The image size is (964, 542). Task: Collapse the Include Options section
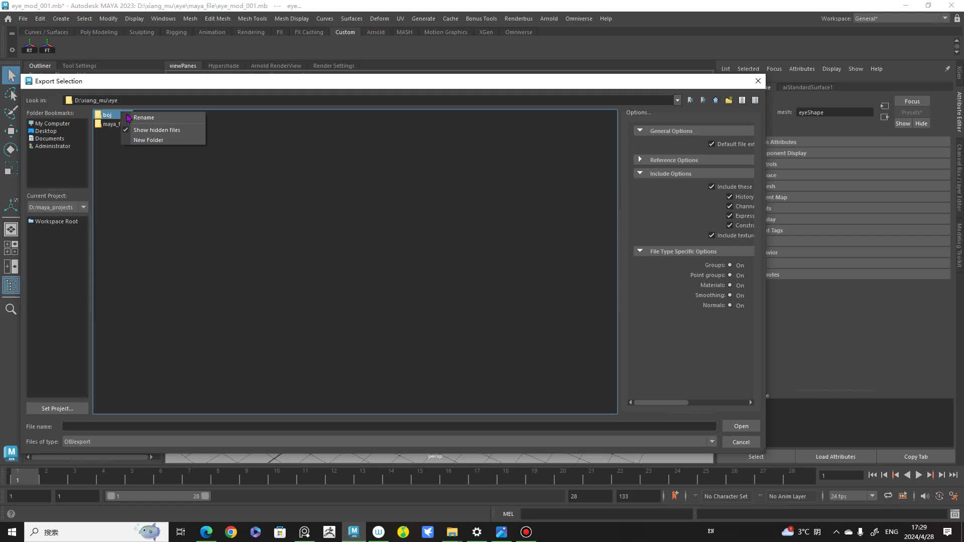(x=640, y=173)
